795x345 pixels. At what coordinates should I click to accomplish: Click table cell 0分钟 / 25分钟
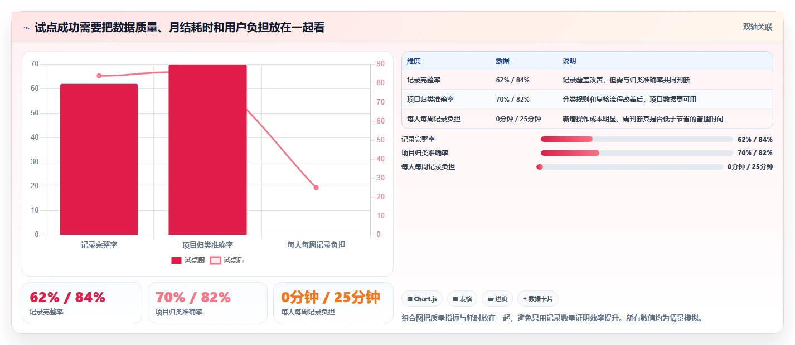518,119
